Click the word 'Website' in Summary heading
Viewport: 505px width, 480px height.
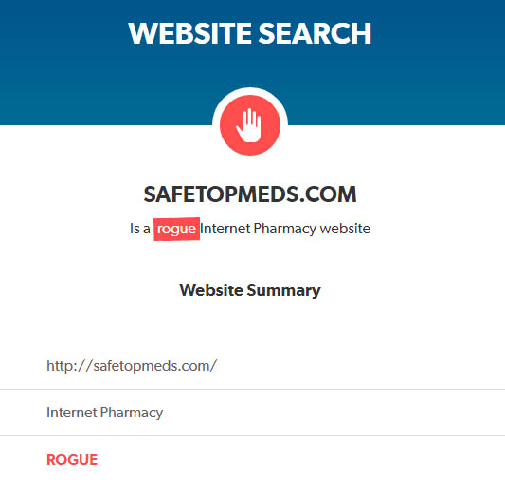[211, 290]
